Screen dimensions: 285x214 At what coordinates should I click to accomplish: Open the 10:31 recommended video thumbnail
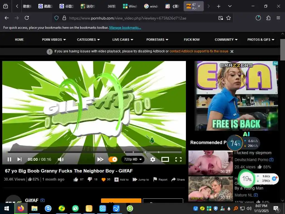point(211,189)
